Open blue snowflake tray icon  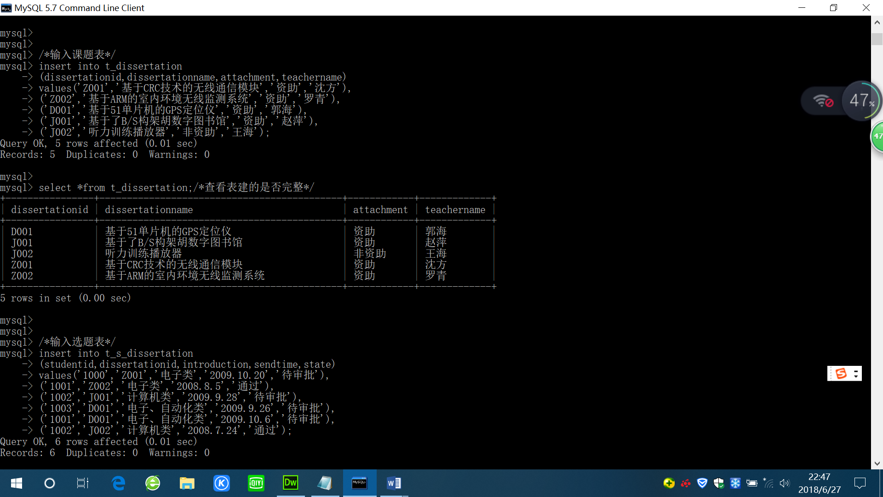[735, 483]
